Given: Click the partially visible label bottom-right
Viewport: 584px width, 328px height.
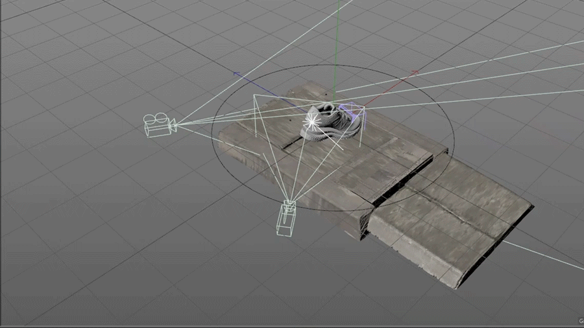Looking at the screenshot, I should coord(580,320).
